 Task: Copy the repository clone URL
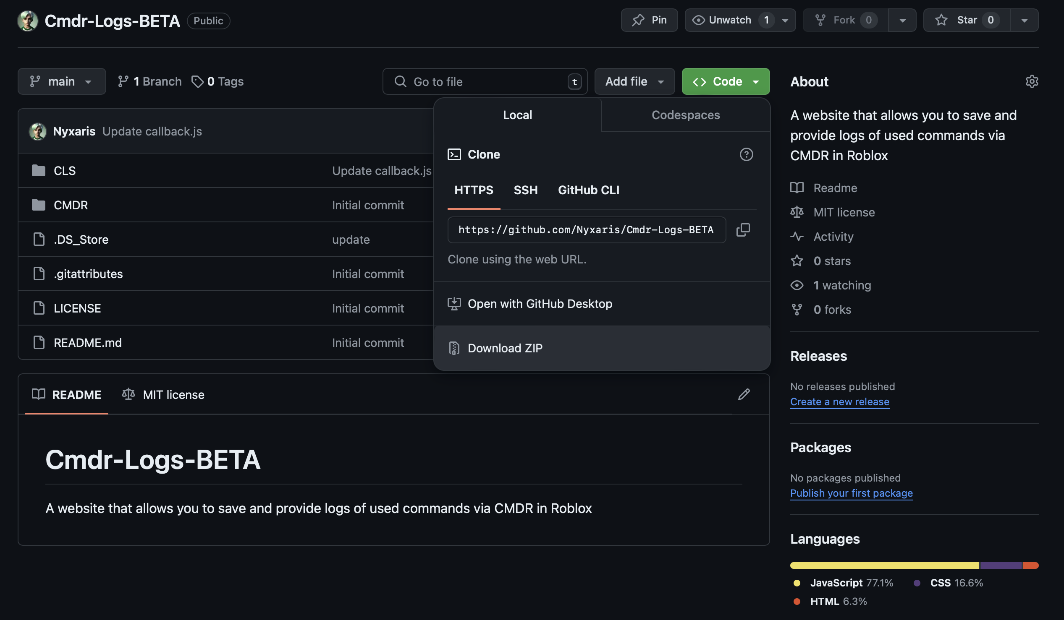(743, 230)
